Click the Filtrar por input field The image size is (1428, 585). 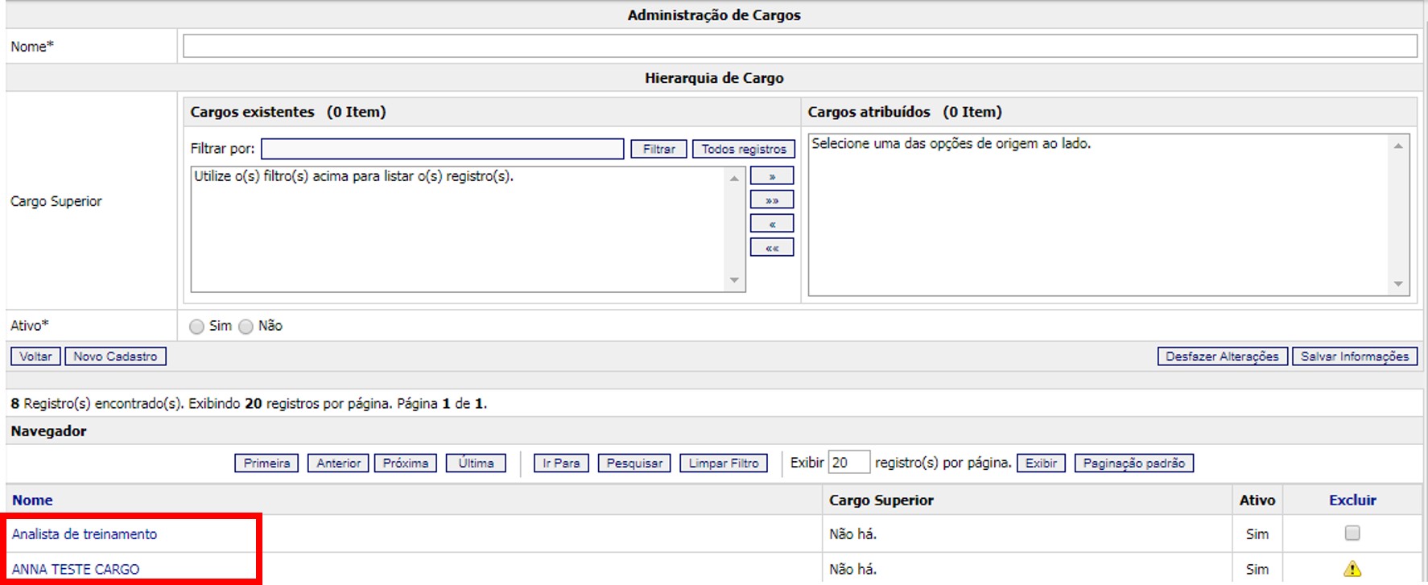(442, 149)
